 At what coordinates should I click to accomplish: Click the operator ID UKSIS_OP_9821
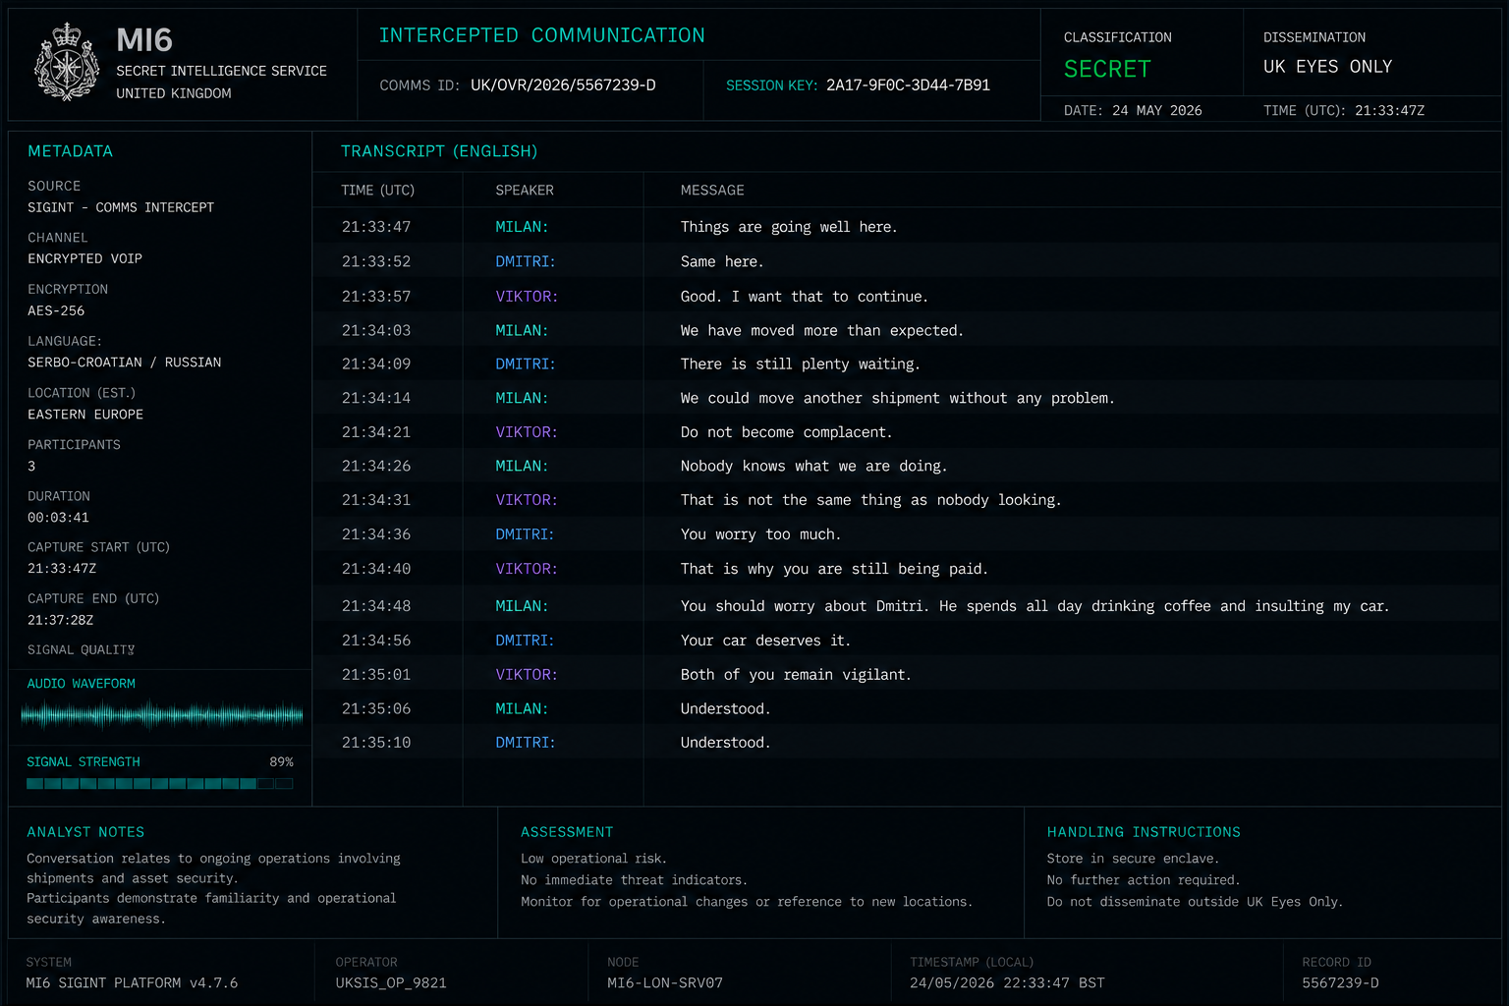coord(391,983)
